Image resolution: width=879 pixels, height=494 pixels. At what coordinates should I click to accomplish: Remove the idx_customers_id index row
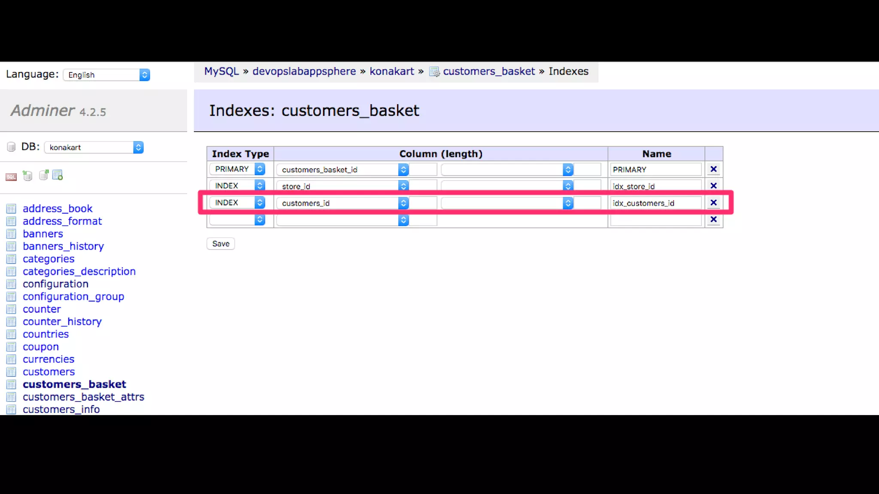(713, 203)
